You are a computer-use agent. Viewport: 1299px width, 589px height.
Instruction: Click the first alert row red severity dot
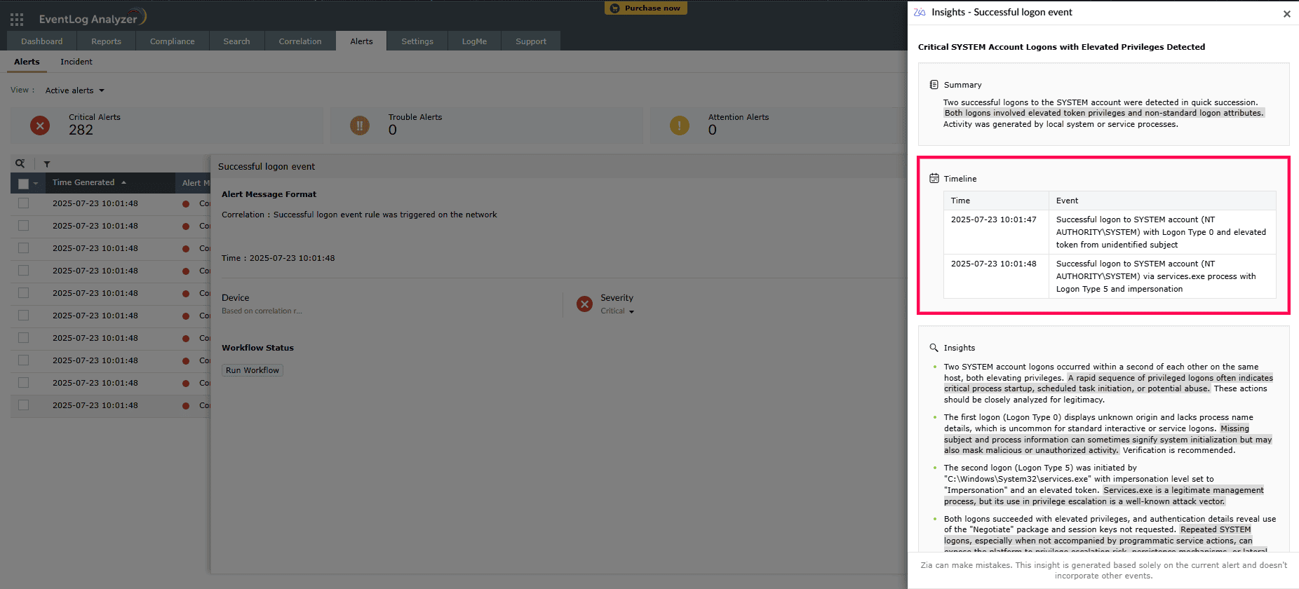pyautogui.click(x=186, y=204)
